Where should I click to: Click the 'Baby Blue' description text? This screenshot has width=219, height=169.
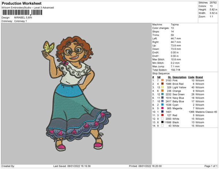click(178, 101)
